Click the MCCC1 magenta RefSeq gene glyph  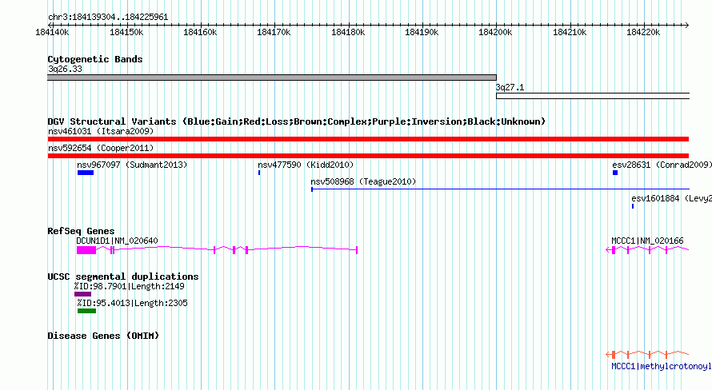(647, 250)
